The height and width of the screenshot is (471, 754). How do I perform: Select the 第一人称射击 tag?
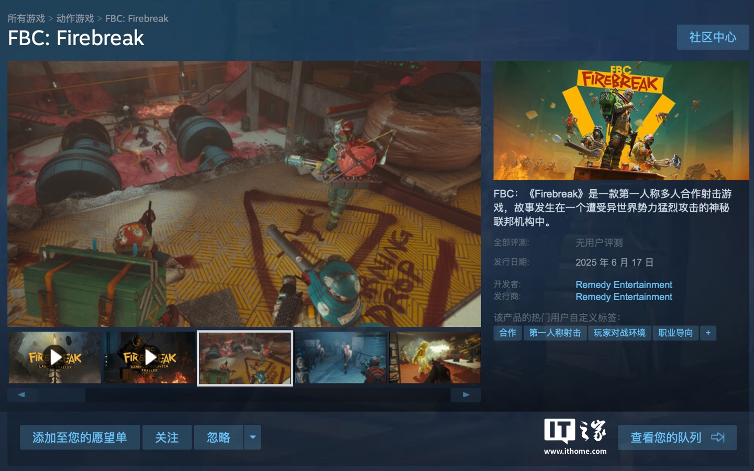[555, 333]
